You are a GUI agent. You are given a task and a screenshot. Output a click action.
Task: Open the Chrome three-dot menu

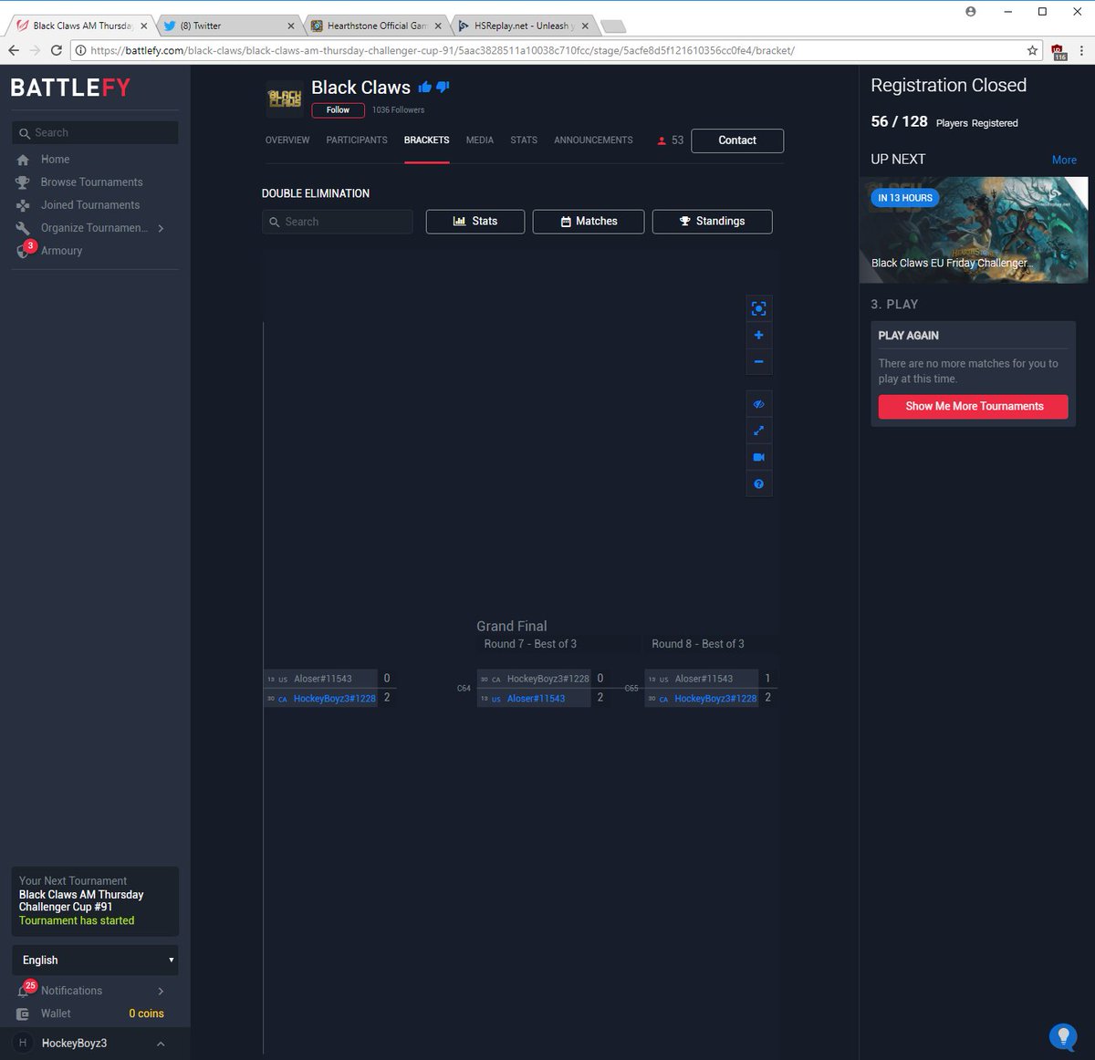(x=1081, y=51)
